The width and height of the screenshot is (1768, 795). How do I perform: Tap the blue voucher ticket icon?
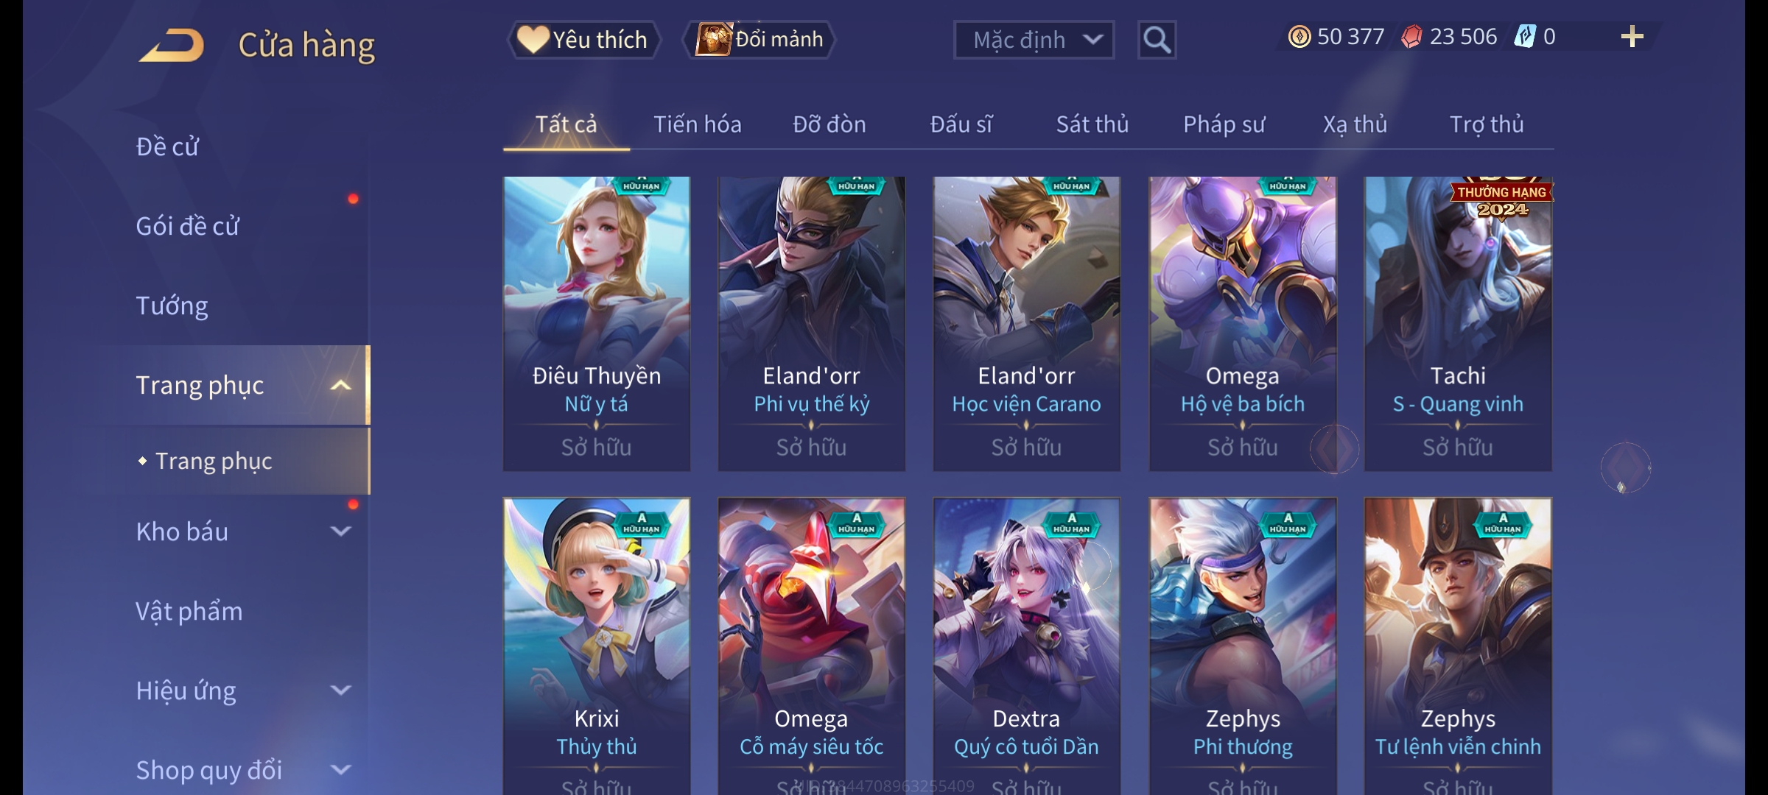[x=1524, y=37]
